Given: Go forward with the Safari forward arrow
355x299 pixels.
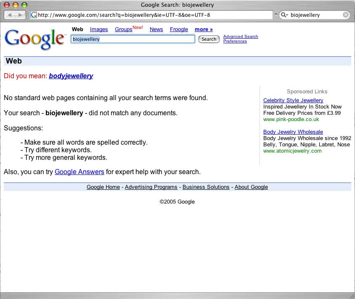Looking at the screenshot, I should [x=20, y=15].
